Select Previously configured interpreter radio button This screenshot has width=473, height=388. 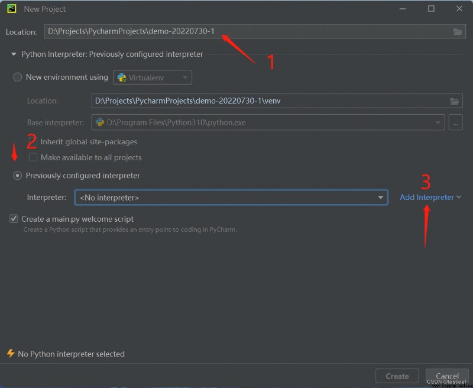tap(17, 176)
